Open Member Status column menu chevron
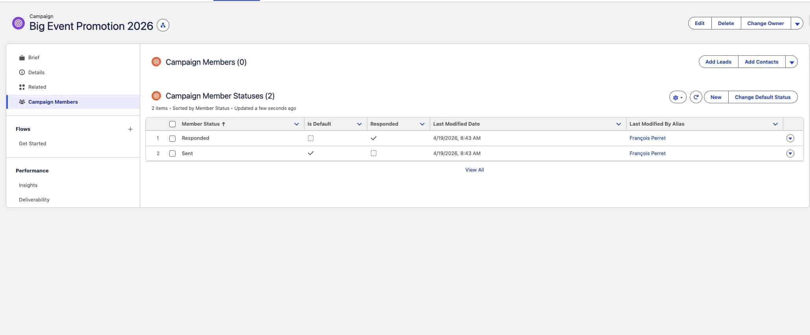810x335 pixels. (x=296, y=124)
